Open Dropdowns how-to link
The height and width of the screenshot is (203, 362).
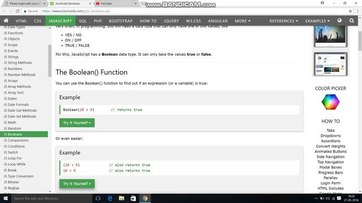pyautogui.click(x=330, y=135)
